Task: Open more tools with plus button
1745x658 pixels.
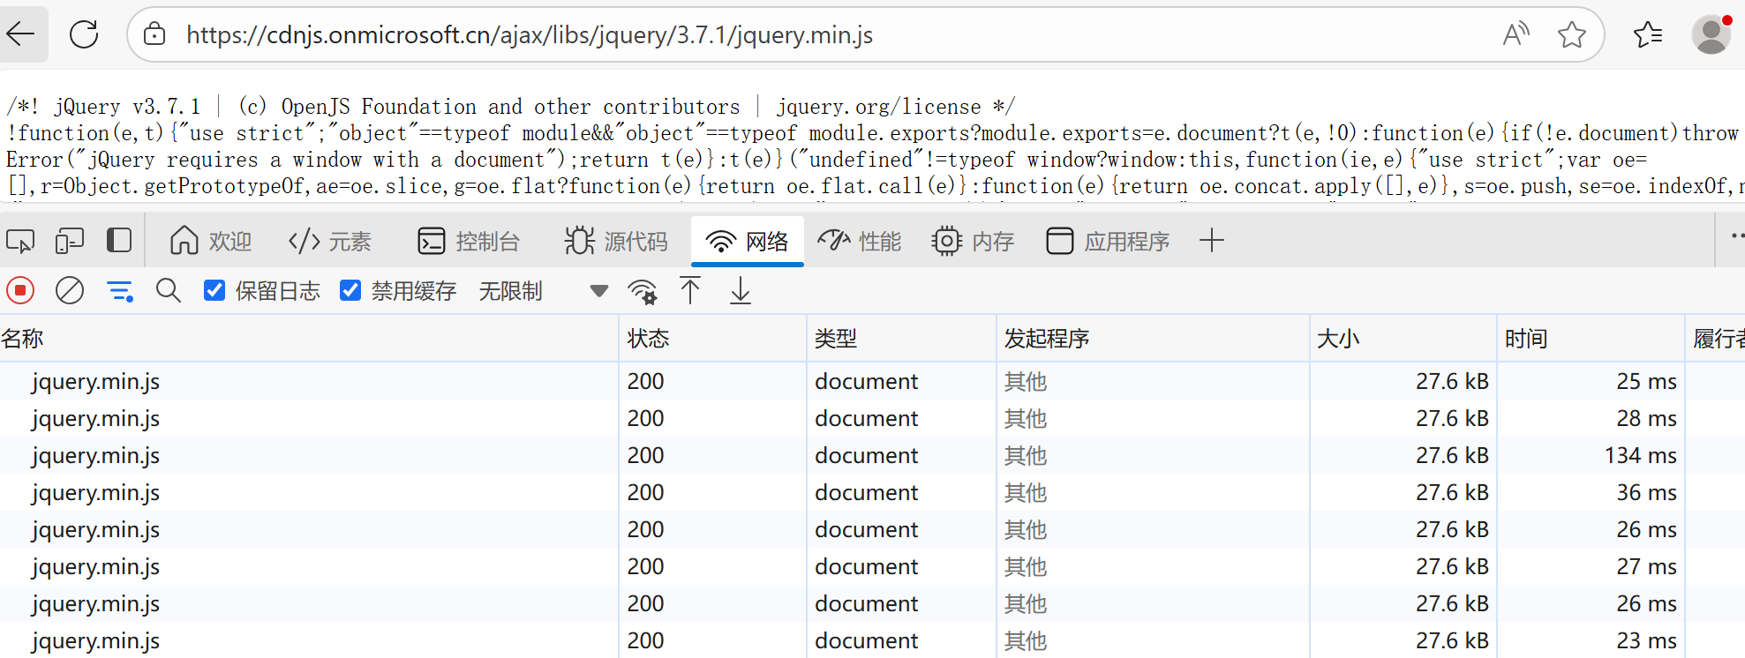Action: tap(1212, 240)
